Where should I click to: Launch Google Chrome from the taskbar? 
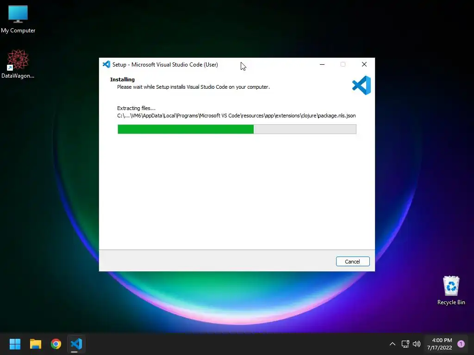(x=56, y=344)
